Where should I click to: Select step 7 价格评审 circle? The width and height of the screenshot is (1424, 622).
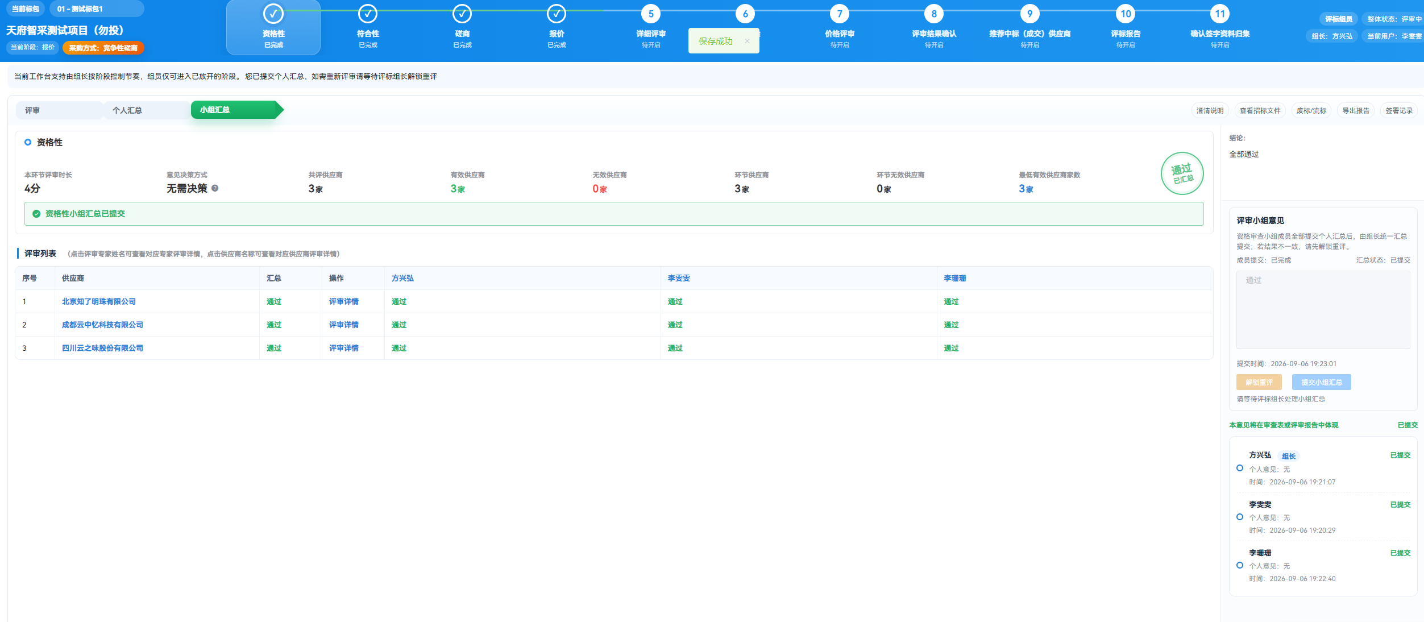pos(840,14)
